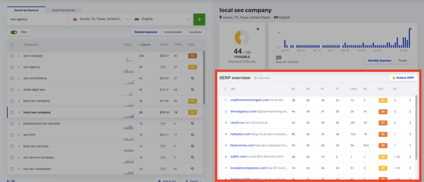Tick checkbox for best seo company
The height and width of the screenshot is (182, 424).
[x=12, y=101]
